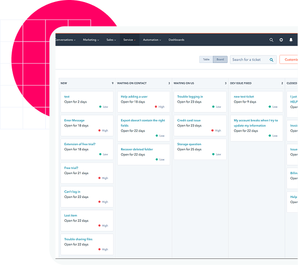Expand the Service menu
Image resolution: width=298 pixels, height=265 pixels.
click(x=129, y=40)
